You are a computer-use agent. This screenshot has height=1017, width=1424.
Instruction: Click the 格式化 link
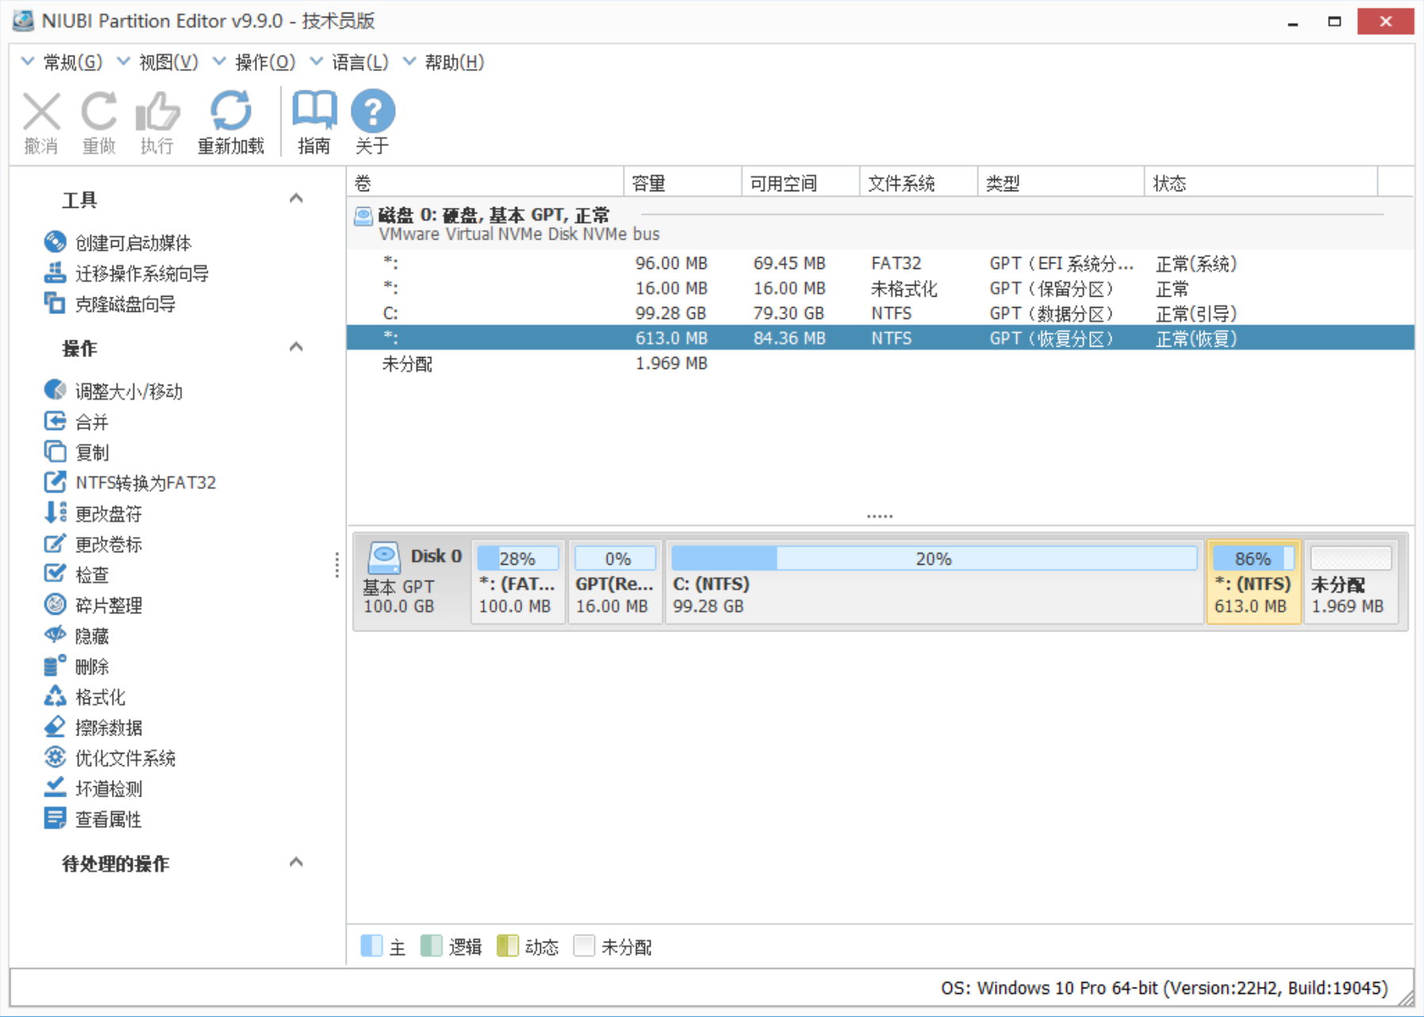click(100, 697)
